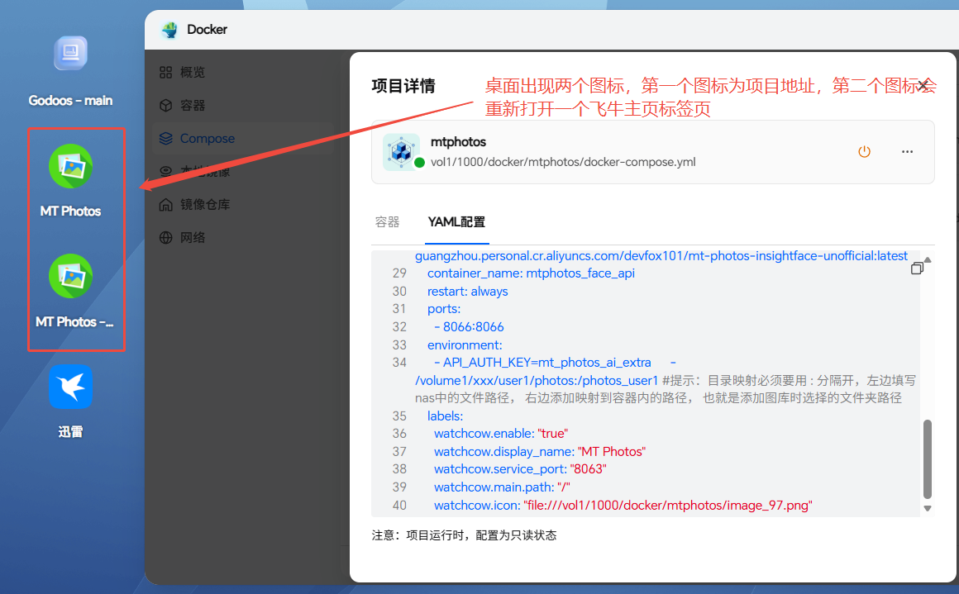Click the Compose layers icon in sidebar
This screenshot has width=959, height=594.
[x=165, y=138]
